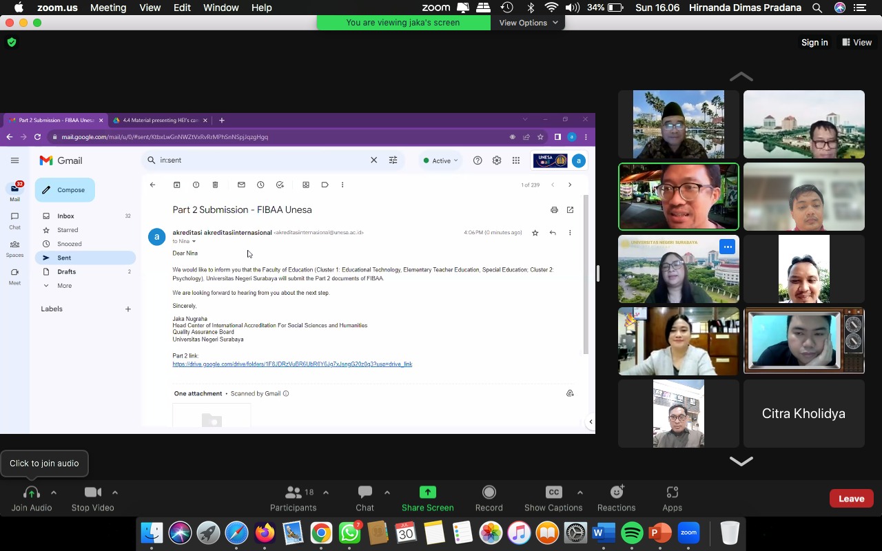
Task: Open Window menu in menu bar
Action: tap(221, 8)
